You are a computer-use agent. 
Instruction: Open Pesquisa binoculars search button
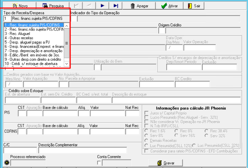point(53,6)
